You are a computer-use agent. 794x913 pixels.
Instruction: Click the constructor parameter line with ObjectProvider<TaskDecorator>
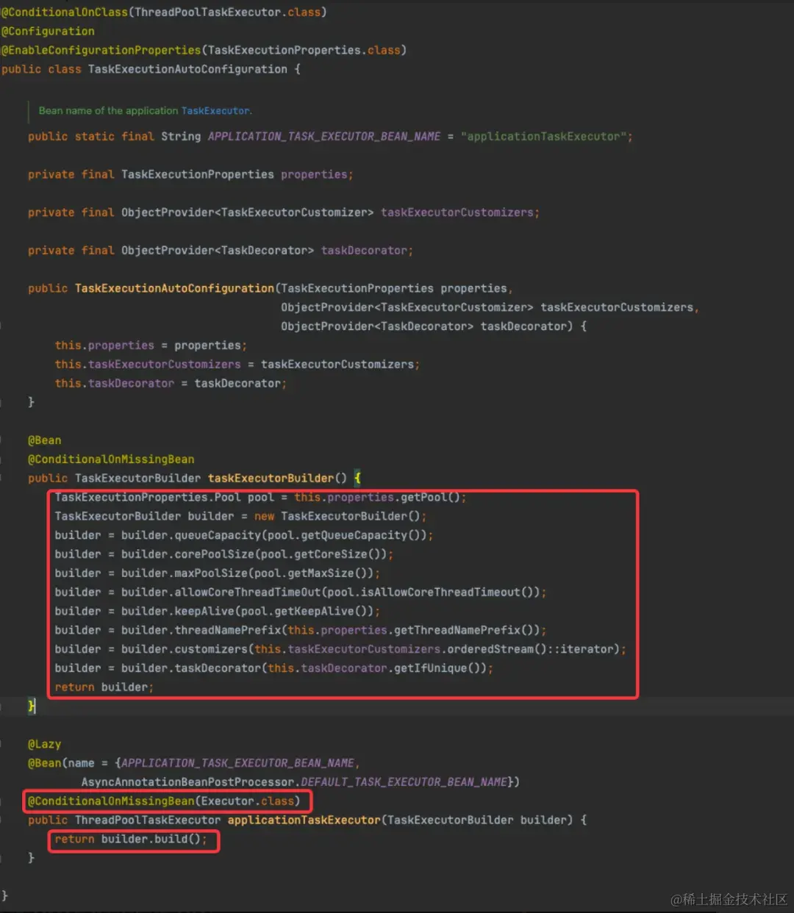click(x=434, y=326)
